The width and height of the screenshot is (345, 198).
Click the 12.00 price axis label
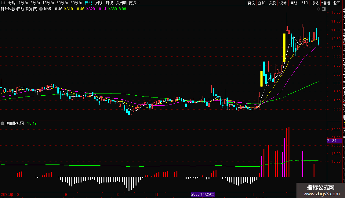[x=336, y=12]
